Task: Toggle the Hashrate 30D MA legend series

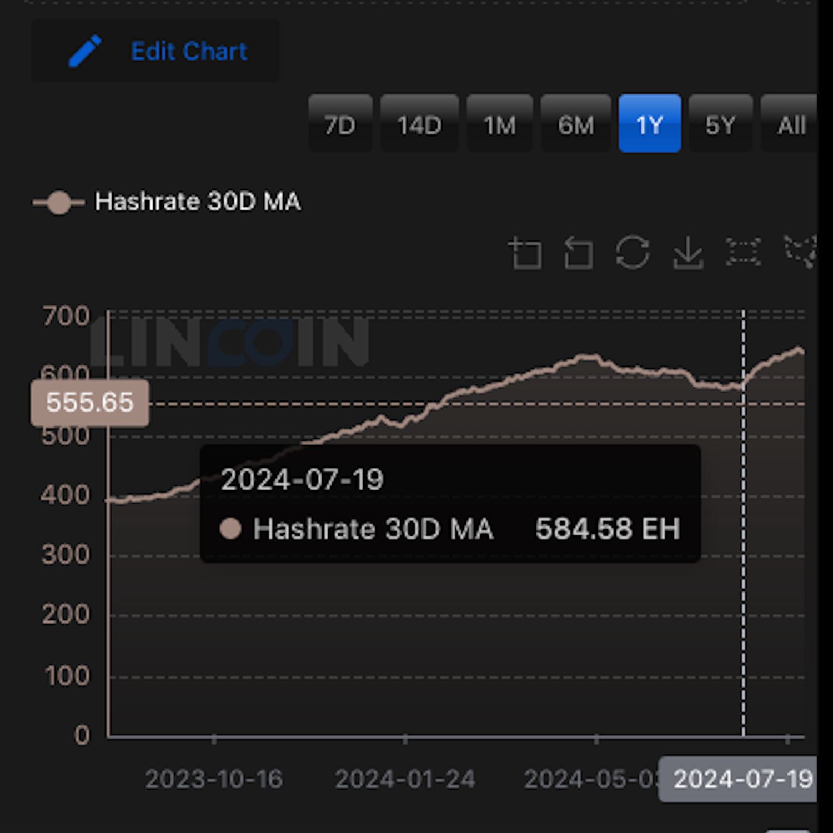Action: tap(167, 202)
